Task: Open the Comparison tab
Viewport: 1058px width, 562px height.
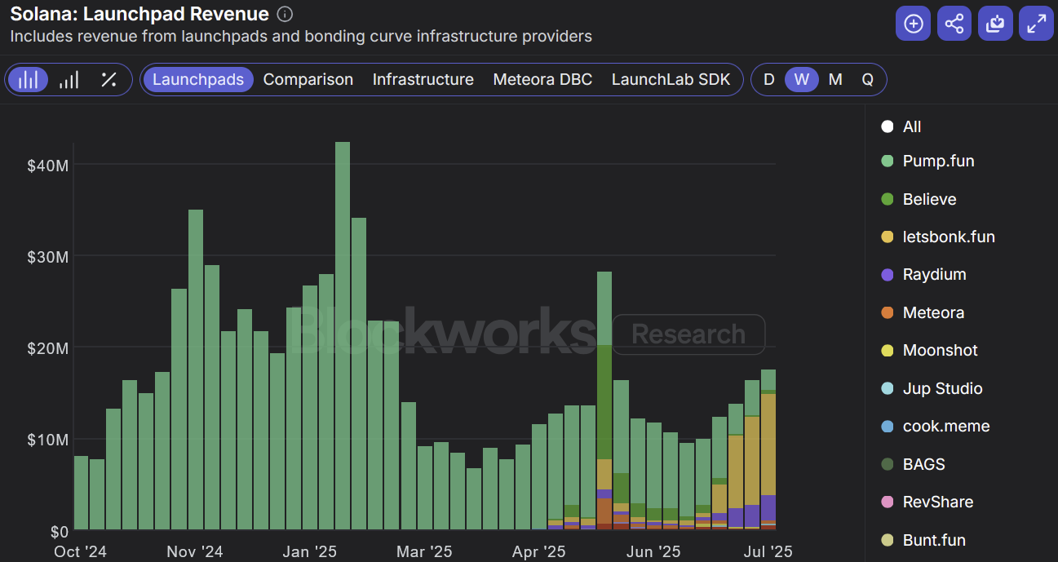Action: tap(308, 79)
